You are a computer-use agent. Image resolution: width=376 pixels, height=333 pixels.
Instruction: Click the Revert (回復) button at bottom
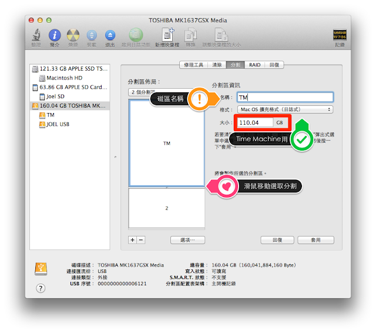(x=277, y=240)
